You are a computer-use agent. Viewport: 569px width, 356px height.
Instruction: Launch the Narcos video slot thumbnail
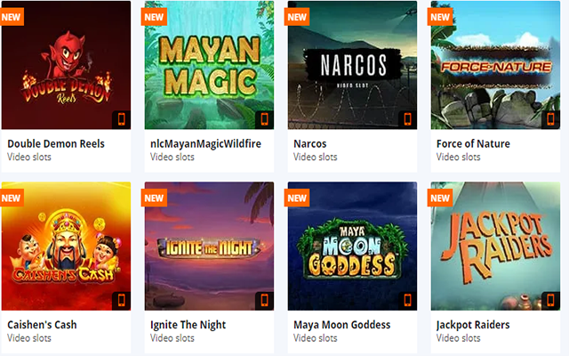pyautogui.click(x=352, y=65)
